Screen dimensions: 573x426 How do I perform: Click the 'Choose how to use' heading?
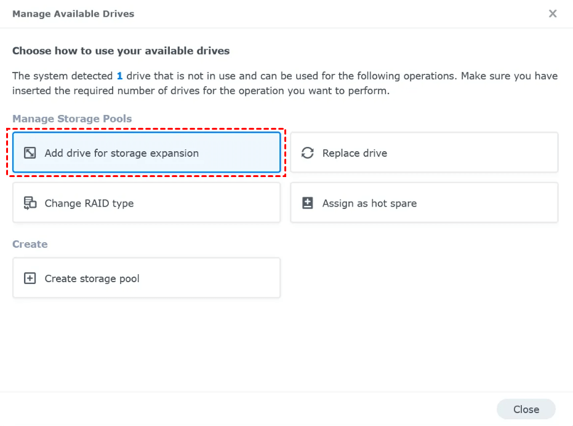point(121,51)
